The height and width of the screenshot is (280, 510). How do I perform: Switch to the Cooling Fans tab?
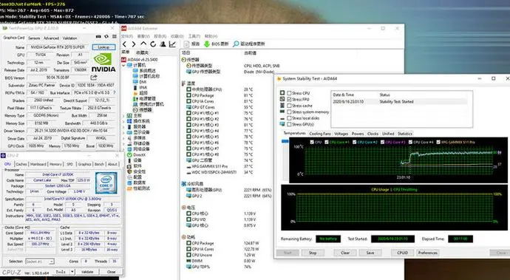(x=320, y=134)
